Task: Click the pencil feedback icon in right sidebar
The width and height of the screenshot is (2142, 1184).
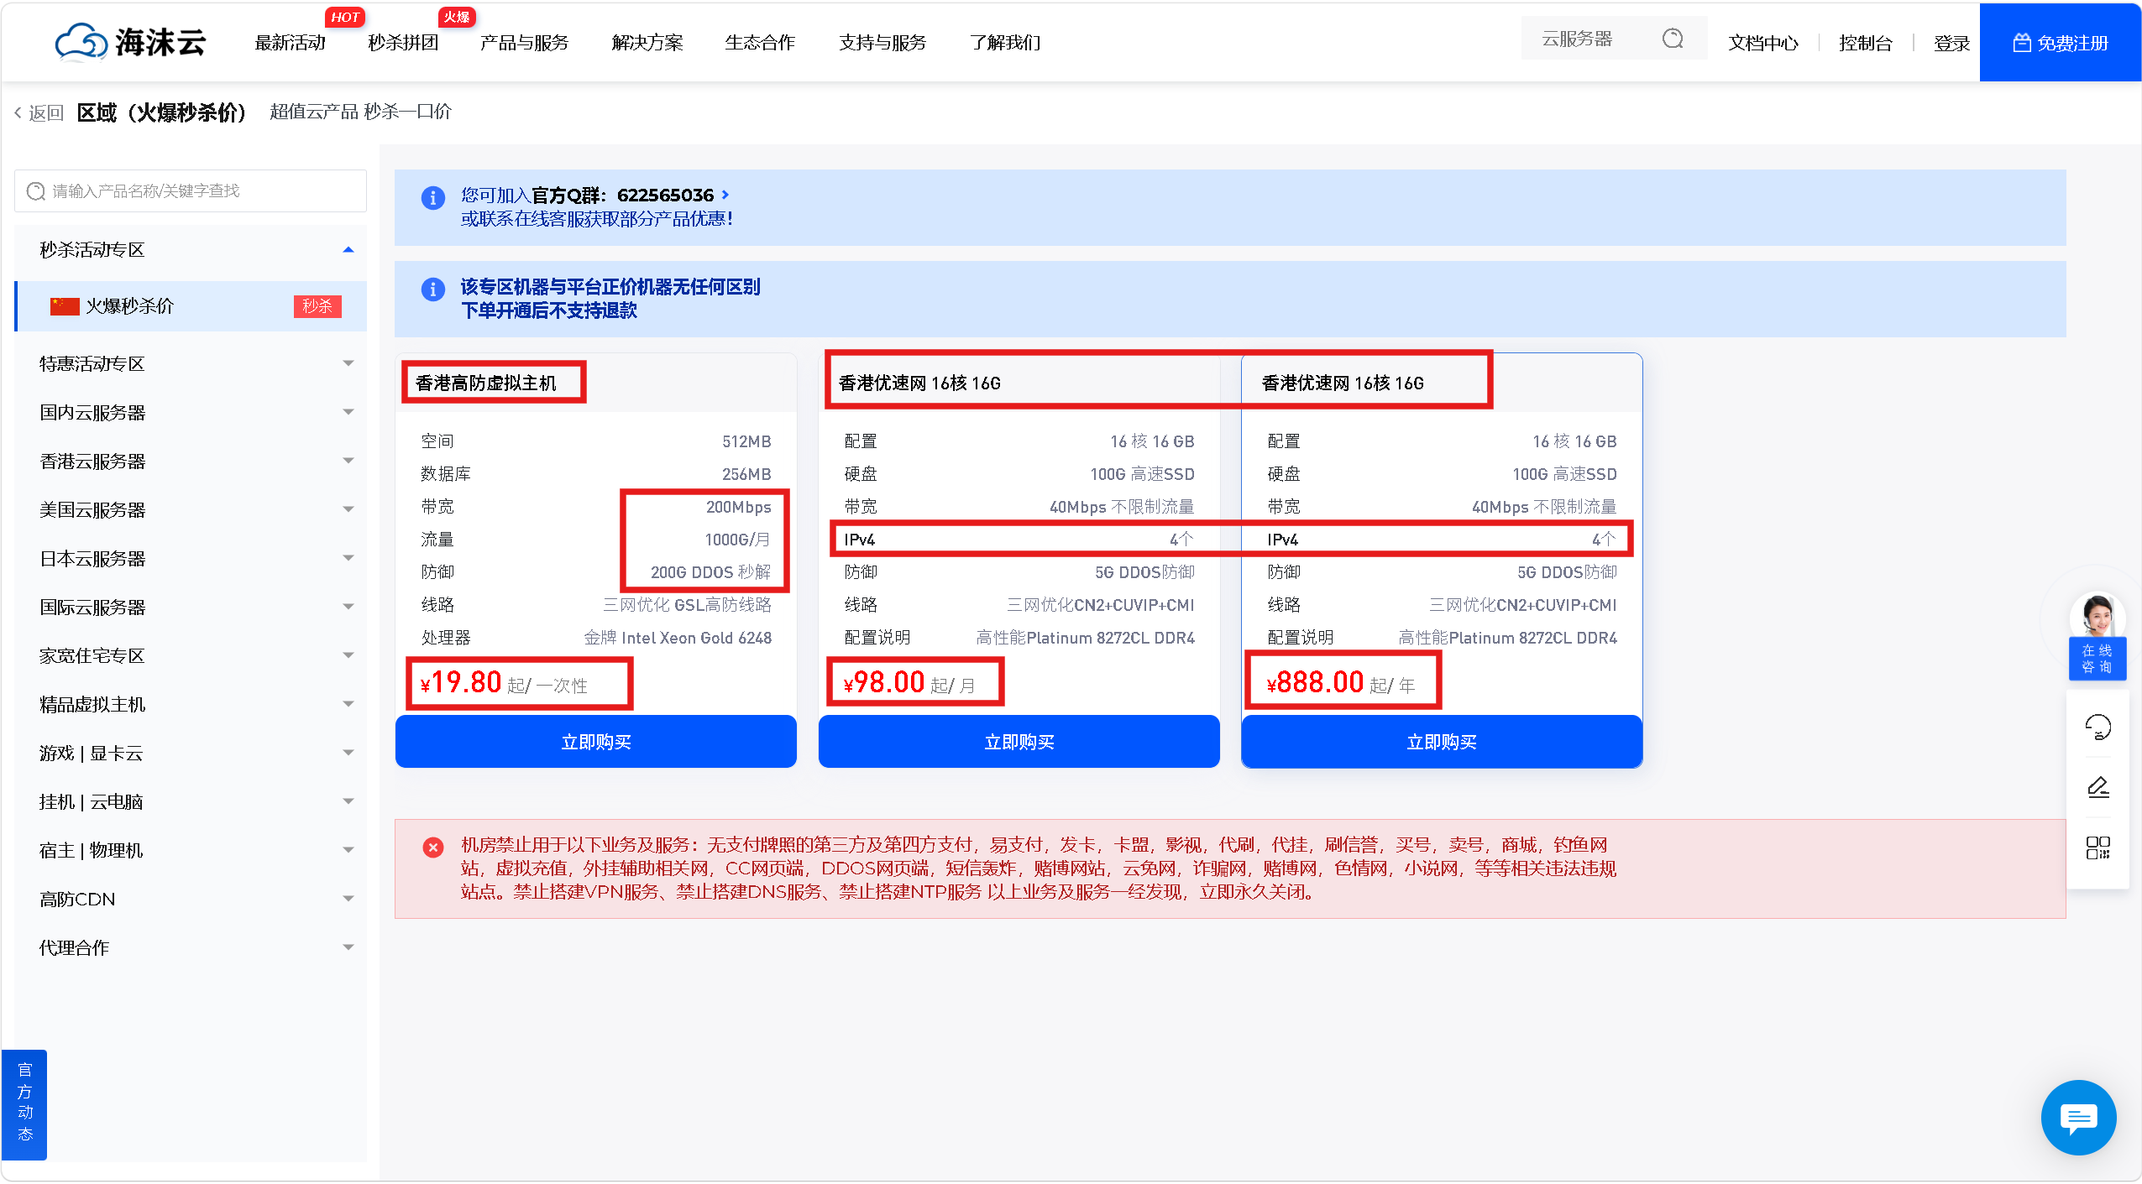Action: (x=2097, y=787)
